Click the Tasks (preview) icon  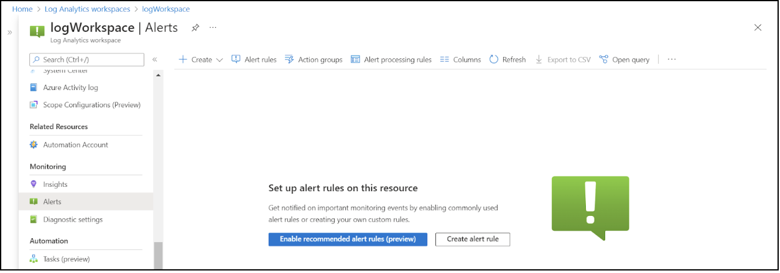pyautogui.click(x=34, y=259)
